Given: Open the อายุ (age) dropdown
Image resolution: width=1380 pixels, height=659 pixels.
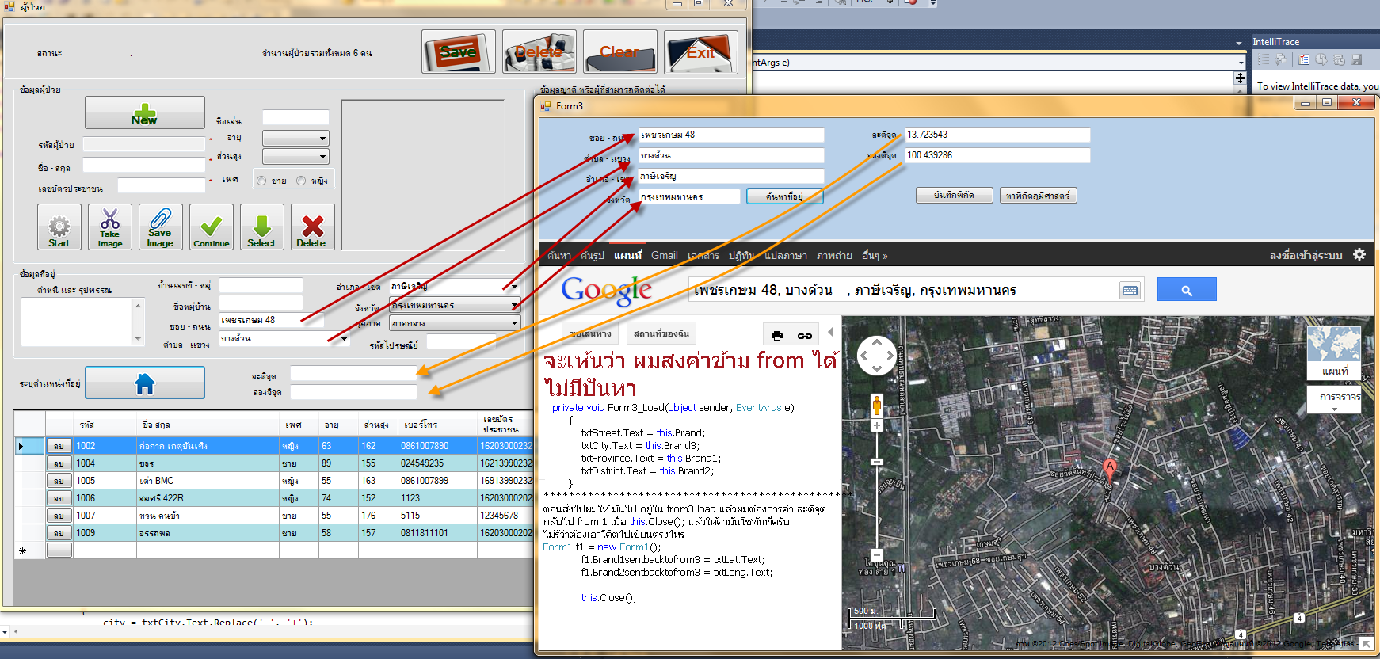Looking at the screenshot, I should tap(322, 139).
